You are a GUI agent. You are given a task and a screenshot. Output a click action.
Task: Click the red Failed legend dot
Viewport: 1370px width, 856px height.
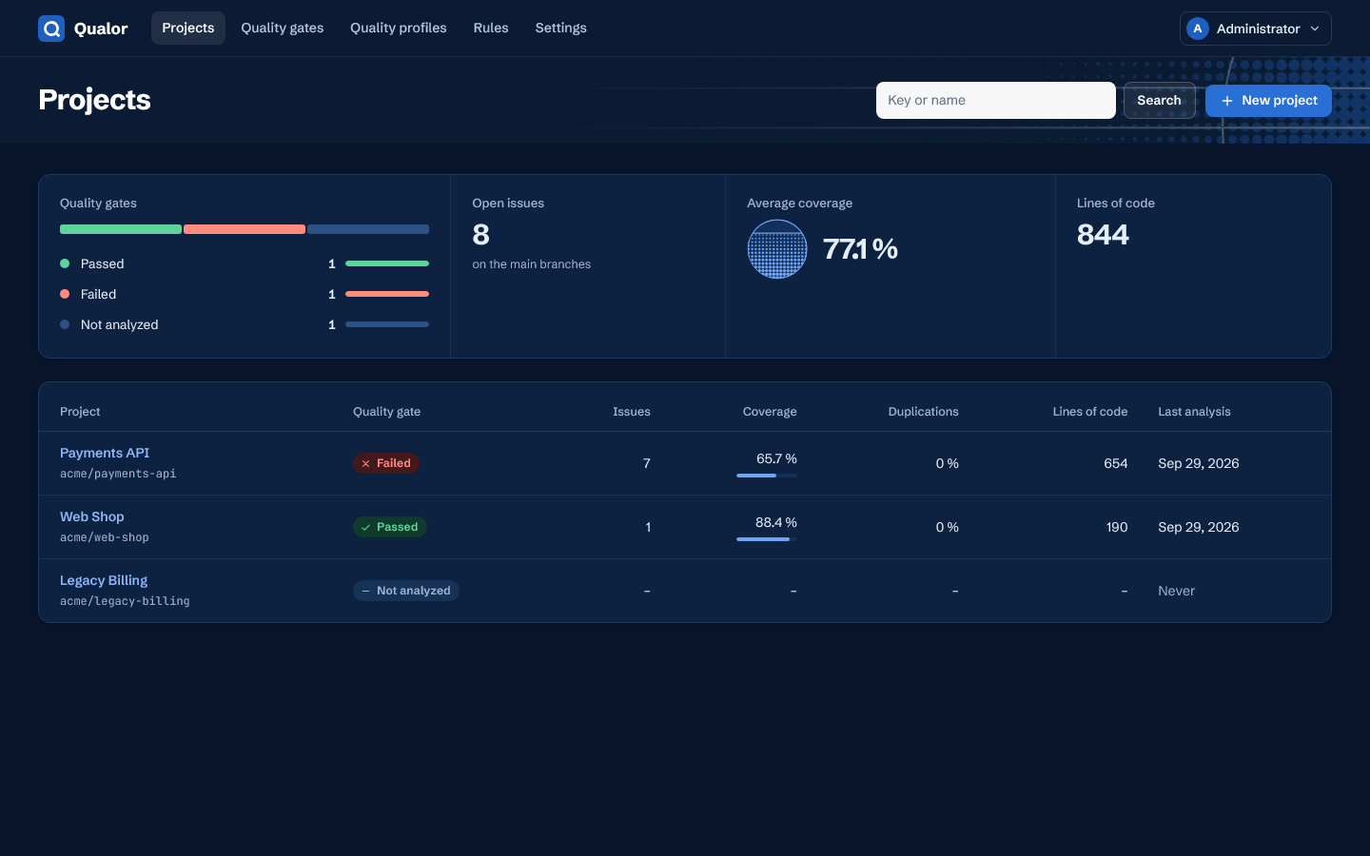tap(65, 294)
